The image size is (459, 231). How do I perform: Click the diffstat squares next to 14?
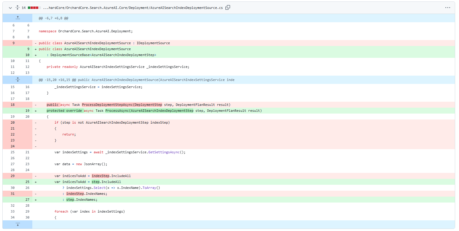(x=34, y=8)
